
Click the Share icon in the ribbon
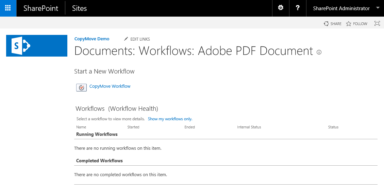326,24
